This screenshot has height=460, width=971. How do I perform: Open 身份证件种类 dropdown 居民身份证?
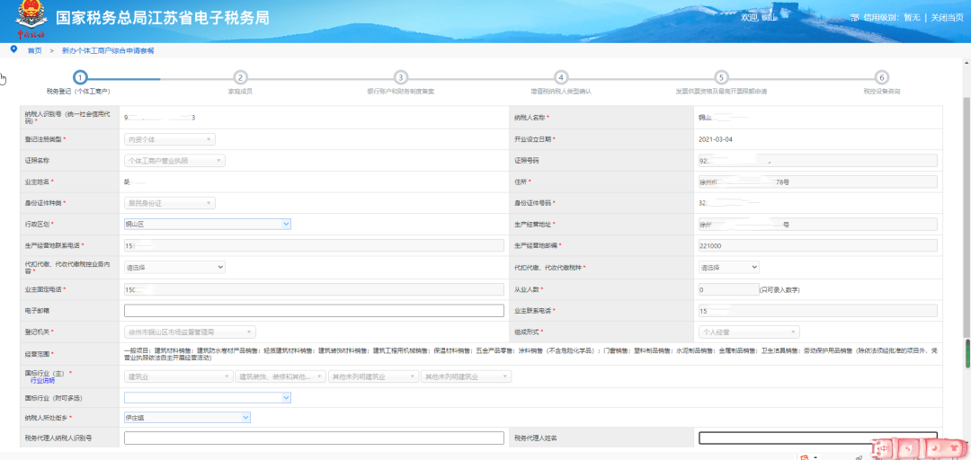click(x=170, y=203)
